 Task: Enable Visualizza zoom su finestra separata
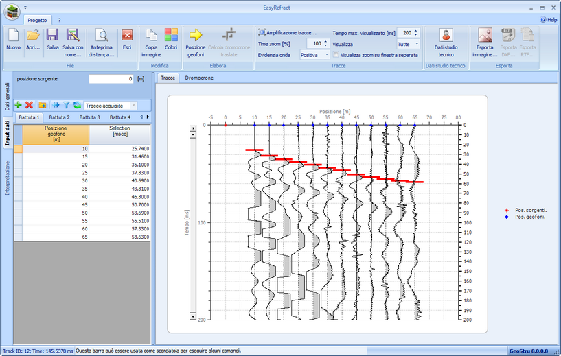[x=336, y=55]
